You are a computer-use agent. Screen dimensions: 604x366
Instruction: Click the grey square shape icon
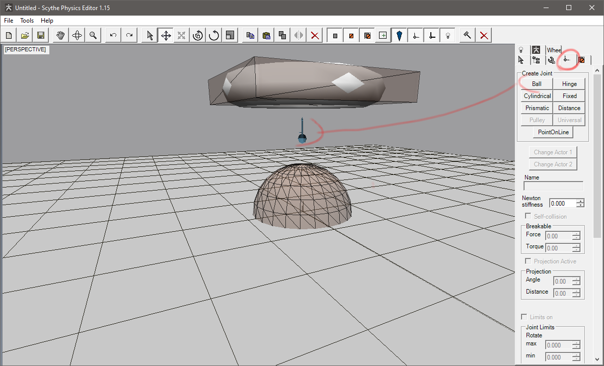[x=335, y=35]
